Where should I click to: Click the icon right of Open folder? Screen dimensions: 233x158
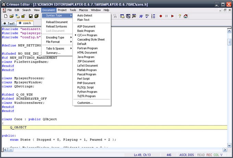[17, 16]
